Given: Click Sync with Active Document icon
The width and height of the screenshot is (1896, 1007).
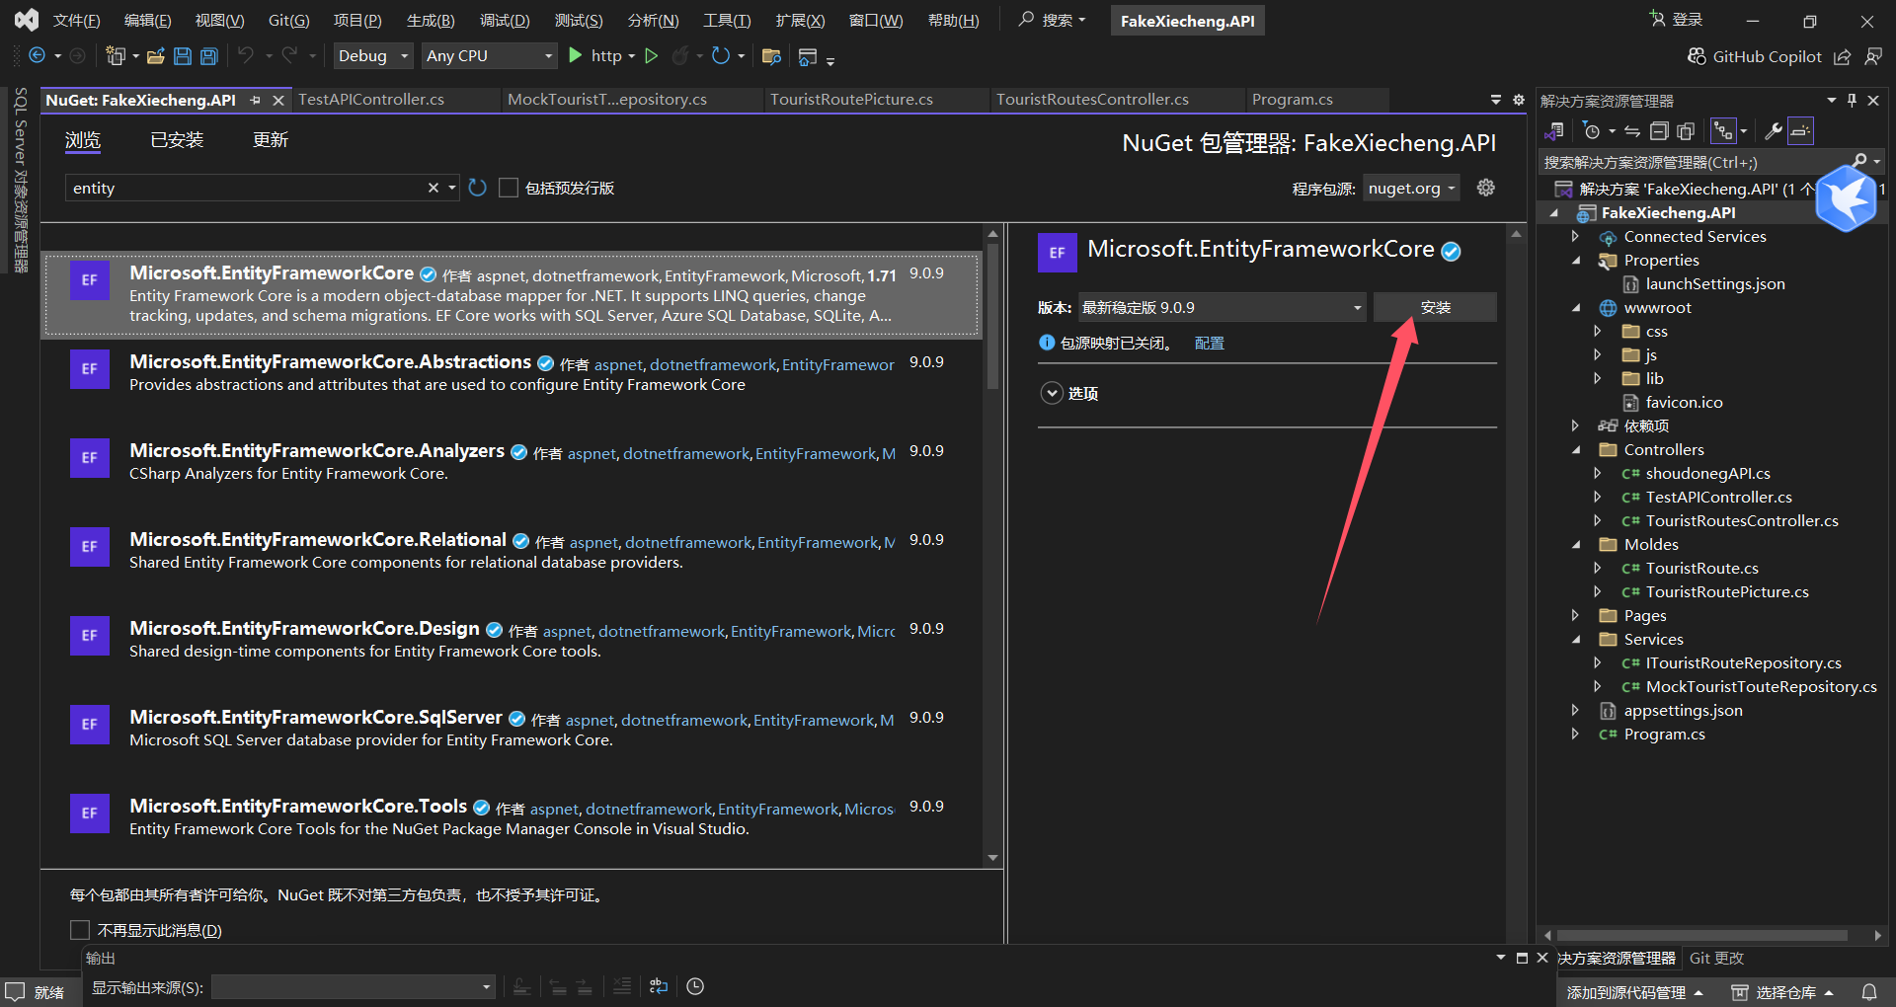Looking at the screenshot, I should (1632, 131).
